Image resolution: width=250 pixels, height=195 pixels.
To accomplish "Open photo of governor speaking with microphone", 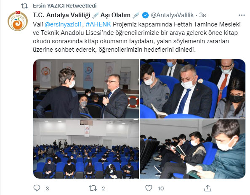I will tap(86, 89).
